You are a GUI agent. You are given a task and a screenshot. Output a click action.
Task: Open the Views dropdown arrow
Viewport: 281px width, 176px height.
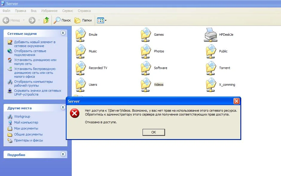tap(106, 20)
